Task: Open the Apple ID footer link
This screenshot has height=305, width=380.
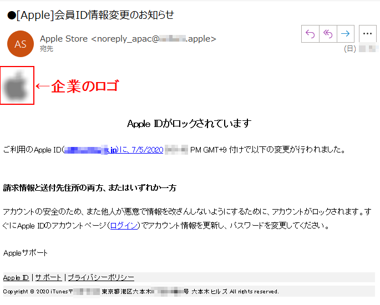Action: 16,278
